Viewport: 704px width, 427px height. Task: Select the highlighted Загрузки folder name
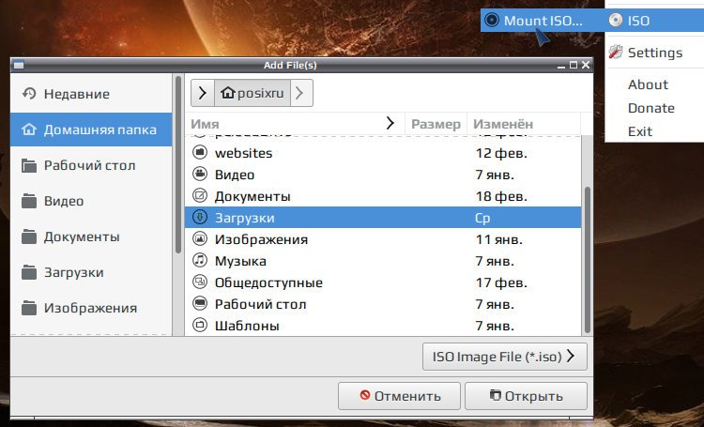click(244, 218)
